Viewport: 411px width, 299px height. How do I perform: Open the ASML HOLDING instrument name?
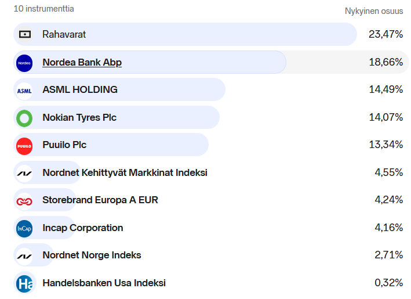point(80,89)
